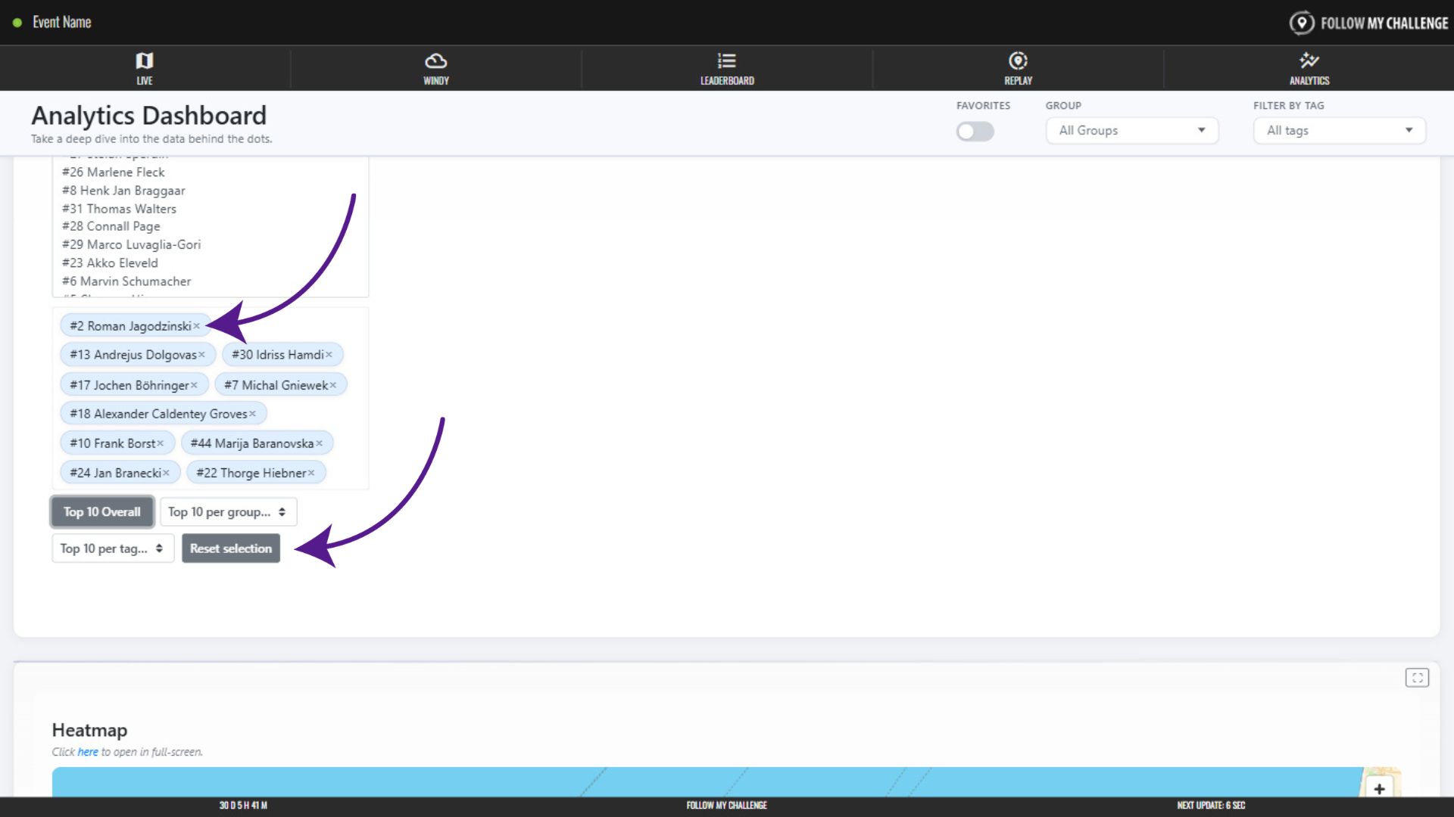Click the Analytics sparkle-chart icon
Screen dimensions: 1454x817
(x=1309, y=61)
